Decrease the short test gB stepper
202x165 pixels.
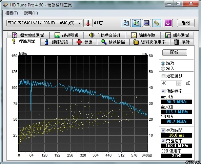coord(179,85)
